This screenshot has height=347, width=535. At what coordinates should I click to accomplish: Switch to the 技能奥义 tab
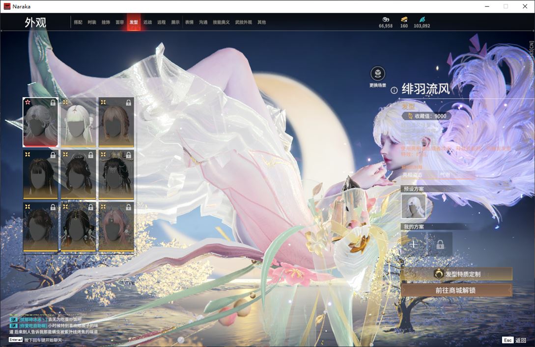coord(221,22)
